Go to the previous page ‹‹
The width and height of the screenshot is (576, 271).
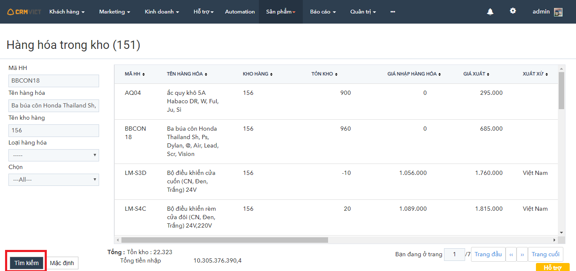tap(511, 254)
